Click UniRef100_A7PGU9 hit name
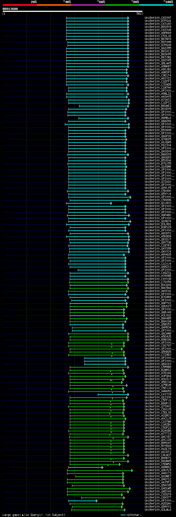Screen dimensions: 176x517 [x=158, y=45]
